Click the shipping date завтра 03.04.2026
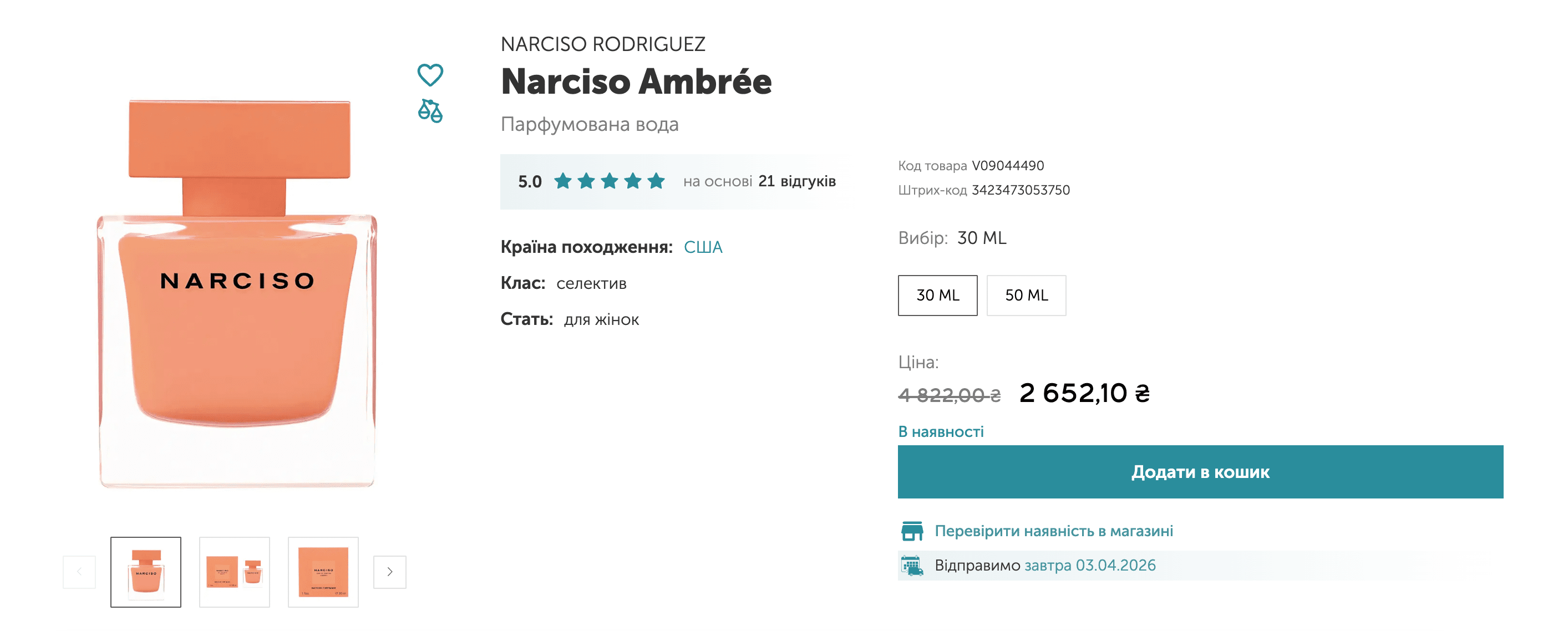The height and width of the screenshot is (631, 1543). click(1089, 565)
